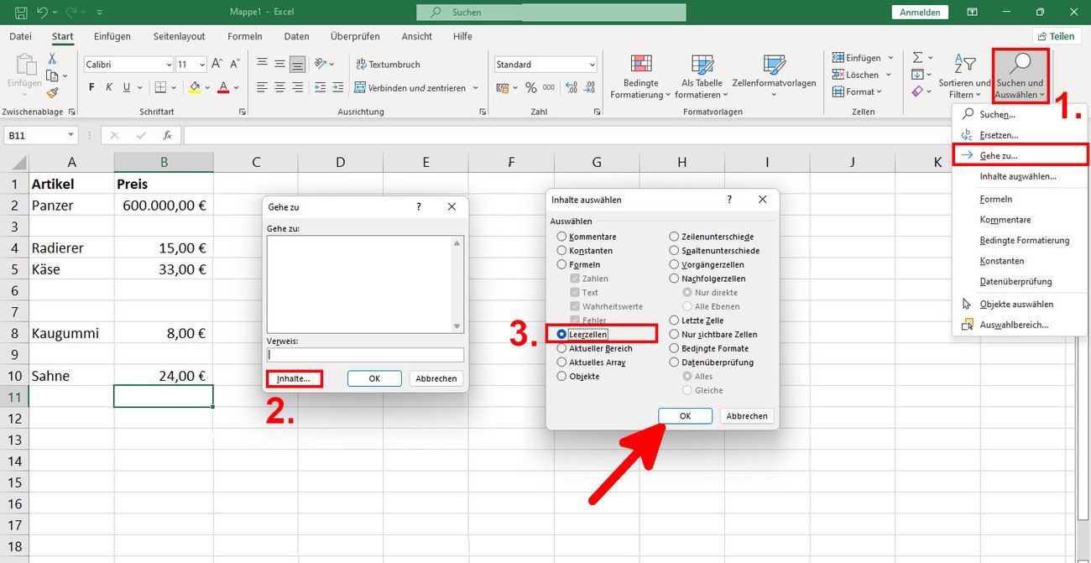The image size is (1091, 563).
Task: Apply the percent (%) number format icon
Action: (530, 86)
